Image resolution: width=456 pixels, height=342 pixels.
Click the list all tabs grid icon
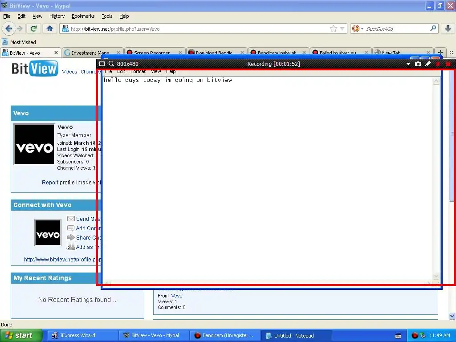(x=452, y=53)
